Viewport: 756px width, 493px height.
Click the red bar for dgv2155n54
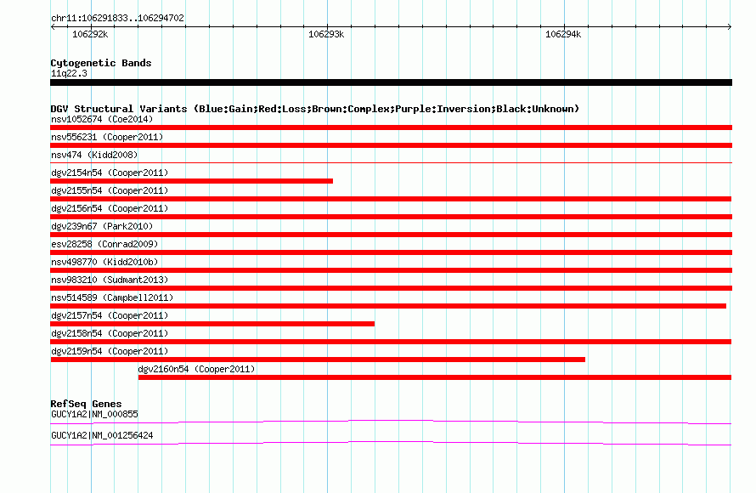(x=391, y=199)
